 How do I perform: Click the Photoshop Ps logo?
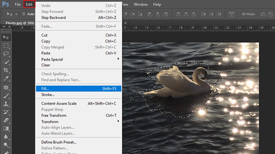click(5, 4)
